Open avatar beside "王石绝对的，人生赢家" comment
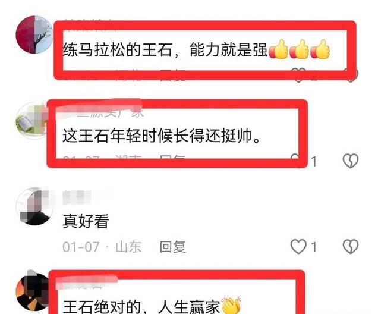 pos(33,292)
